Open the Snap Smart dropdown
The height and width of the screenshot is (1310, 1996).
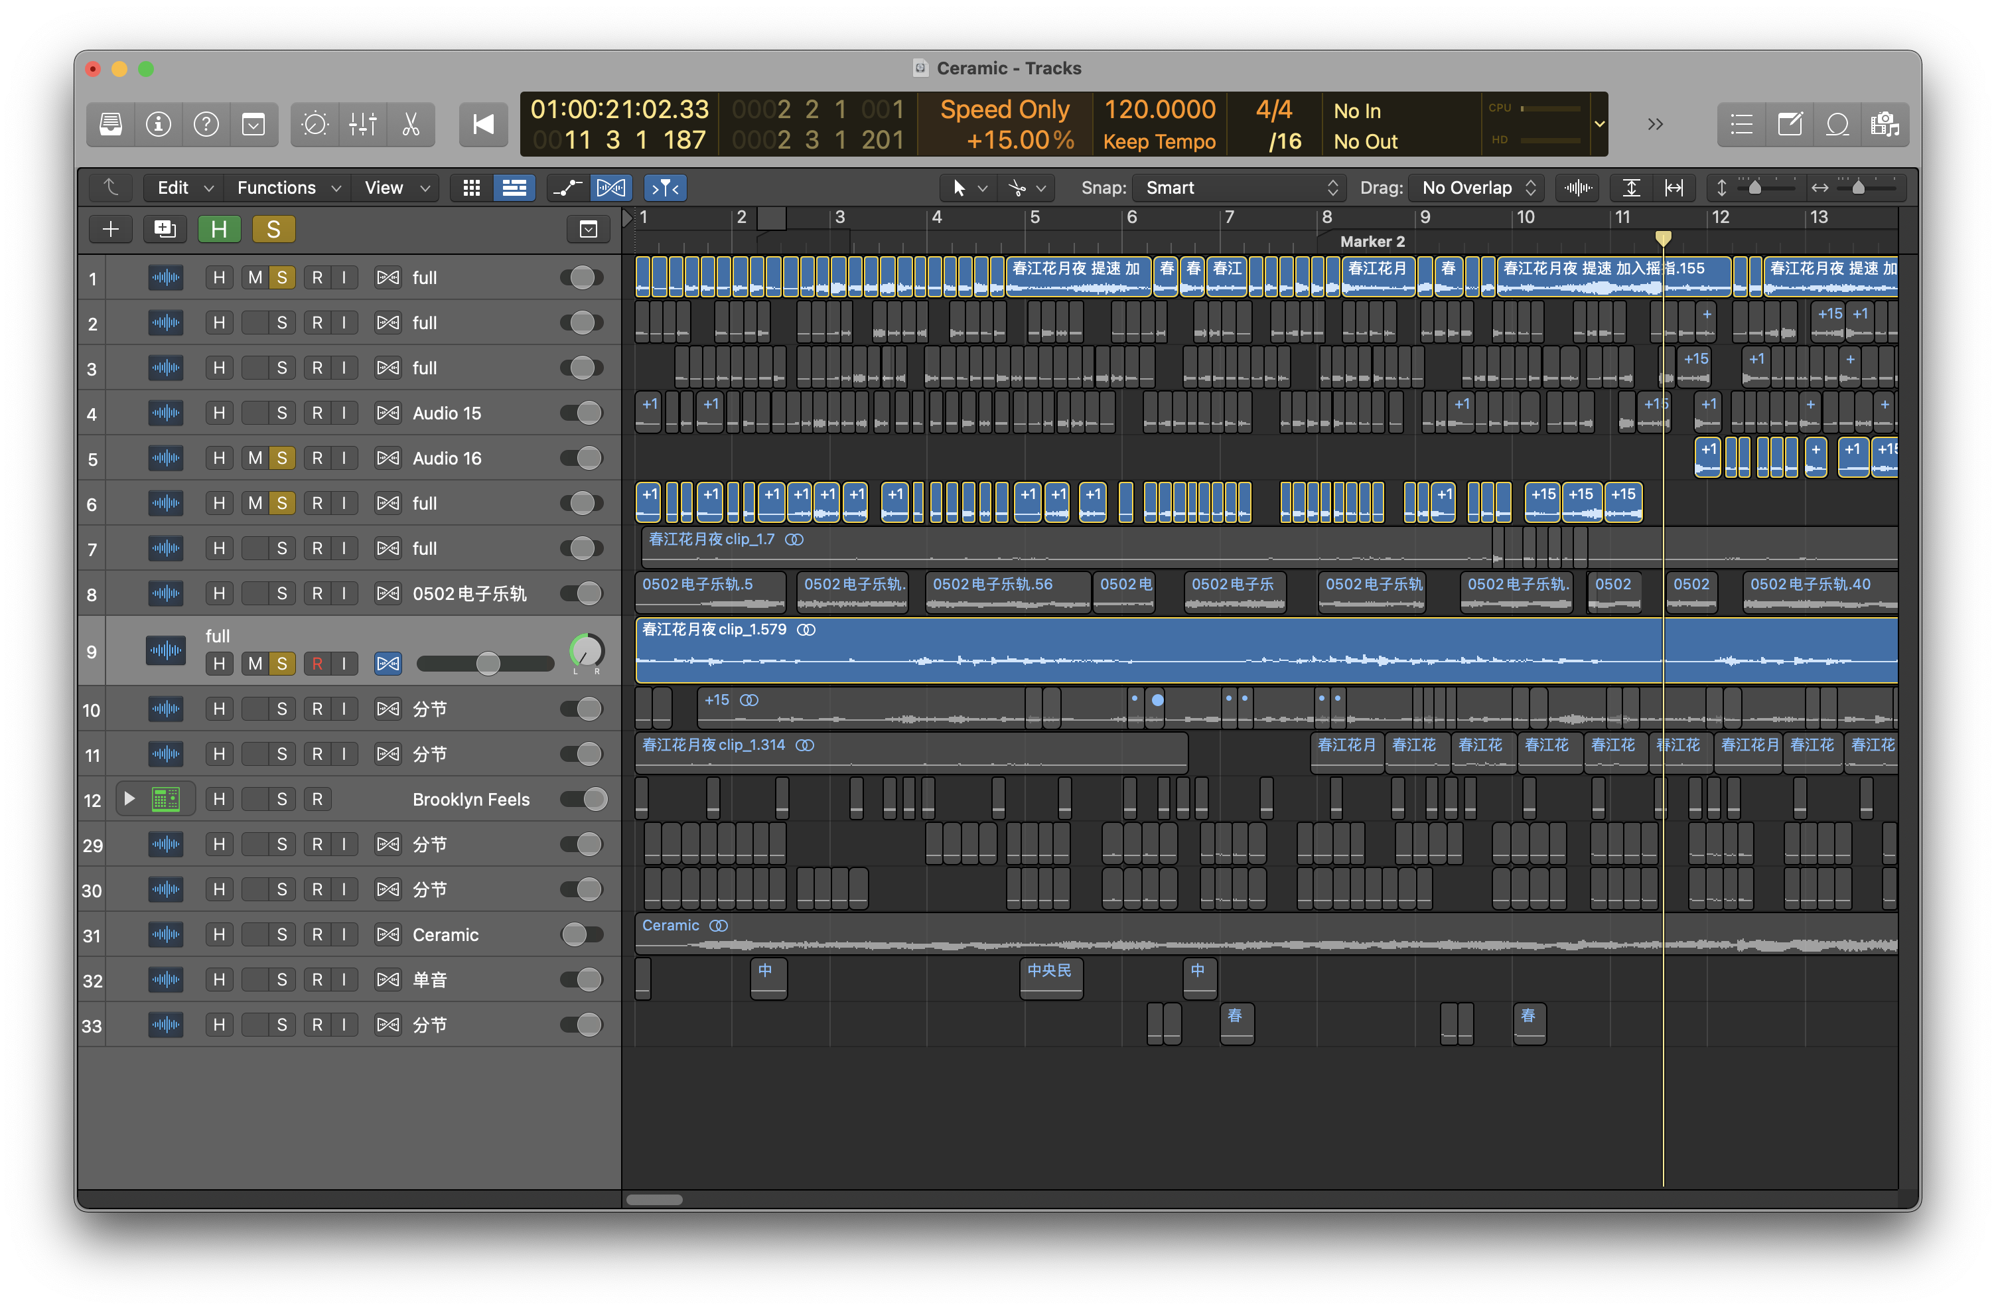click(x=1239, y=188)
